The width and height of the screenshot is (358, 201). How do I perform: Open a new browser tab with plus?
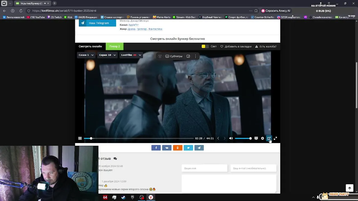click(55, 3)
